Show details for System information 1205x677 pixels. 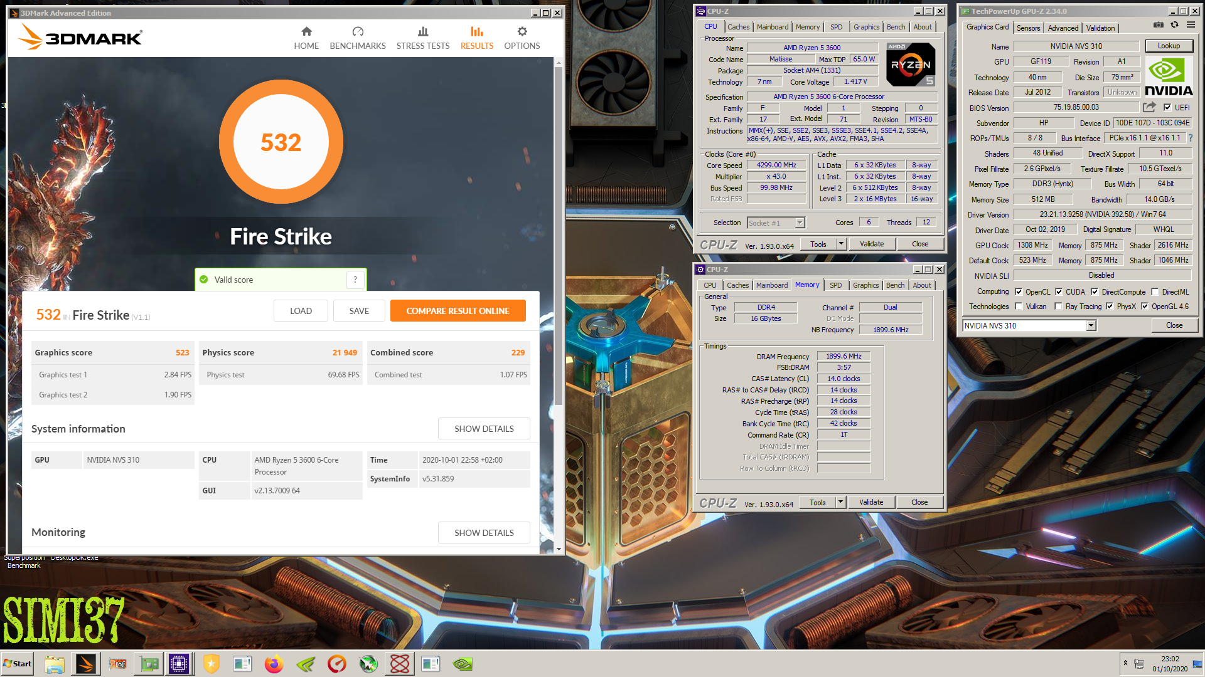click(484, 429)
